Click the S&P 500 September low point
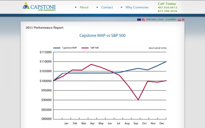The width and height of the screenshot is (205, 128). click(138, 100)
